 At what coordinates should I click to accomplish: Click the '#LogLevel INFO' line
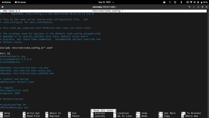coord(10,93)
